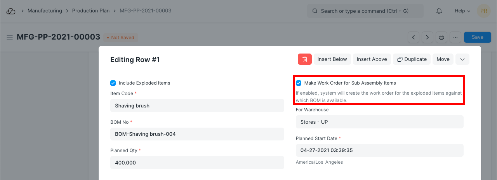Toggle Make Work Order for Sub Assembly Items

299,83
